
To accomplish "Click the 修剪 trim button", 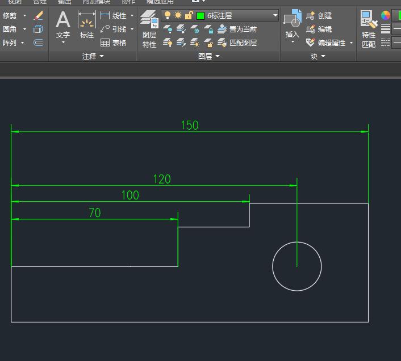I will (x=10, y=15).
